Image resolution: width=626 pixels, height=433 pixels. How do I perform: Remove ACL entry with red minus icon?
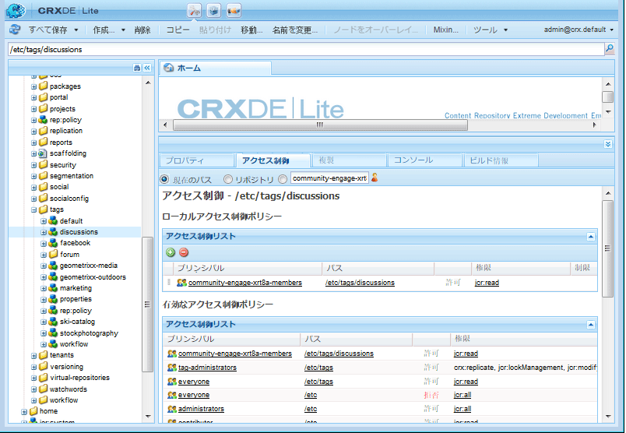click(184, 252)
